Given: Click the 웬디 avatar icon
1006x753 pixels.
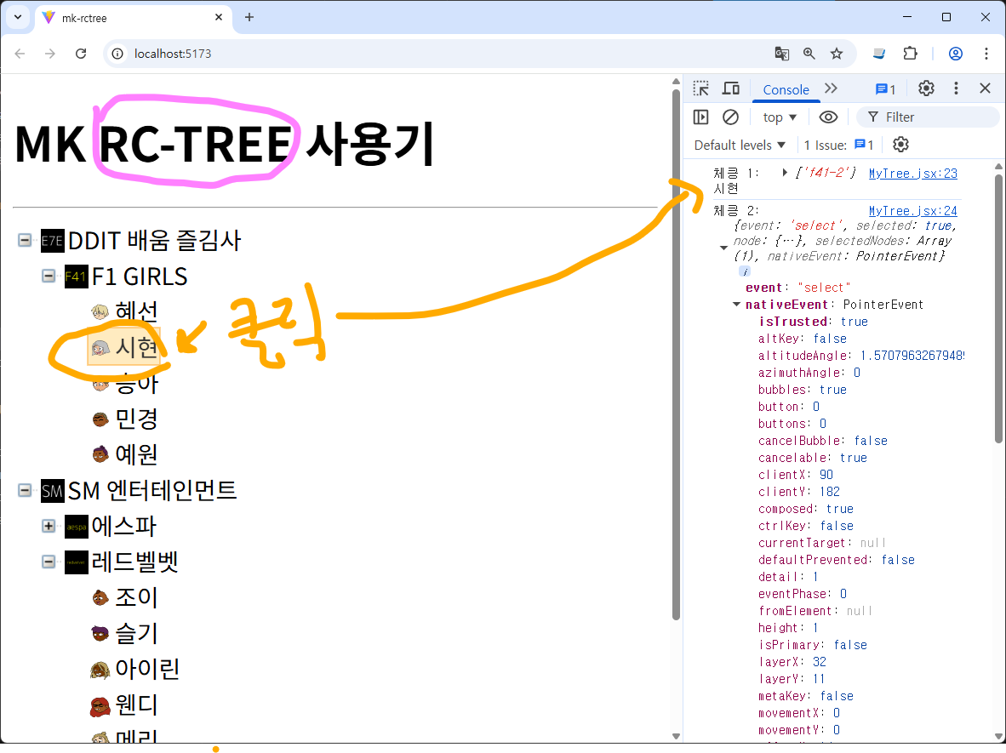Looking at the screenshot, I should [x=100, y=706].
